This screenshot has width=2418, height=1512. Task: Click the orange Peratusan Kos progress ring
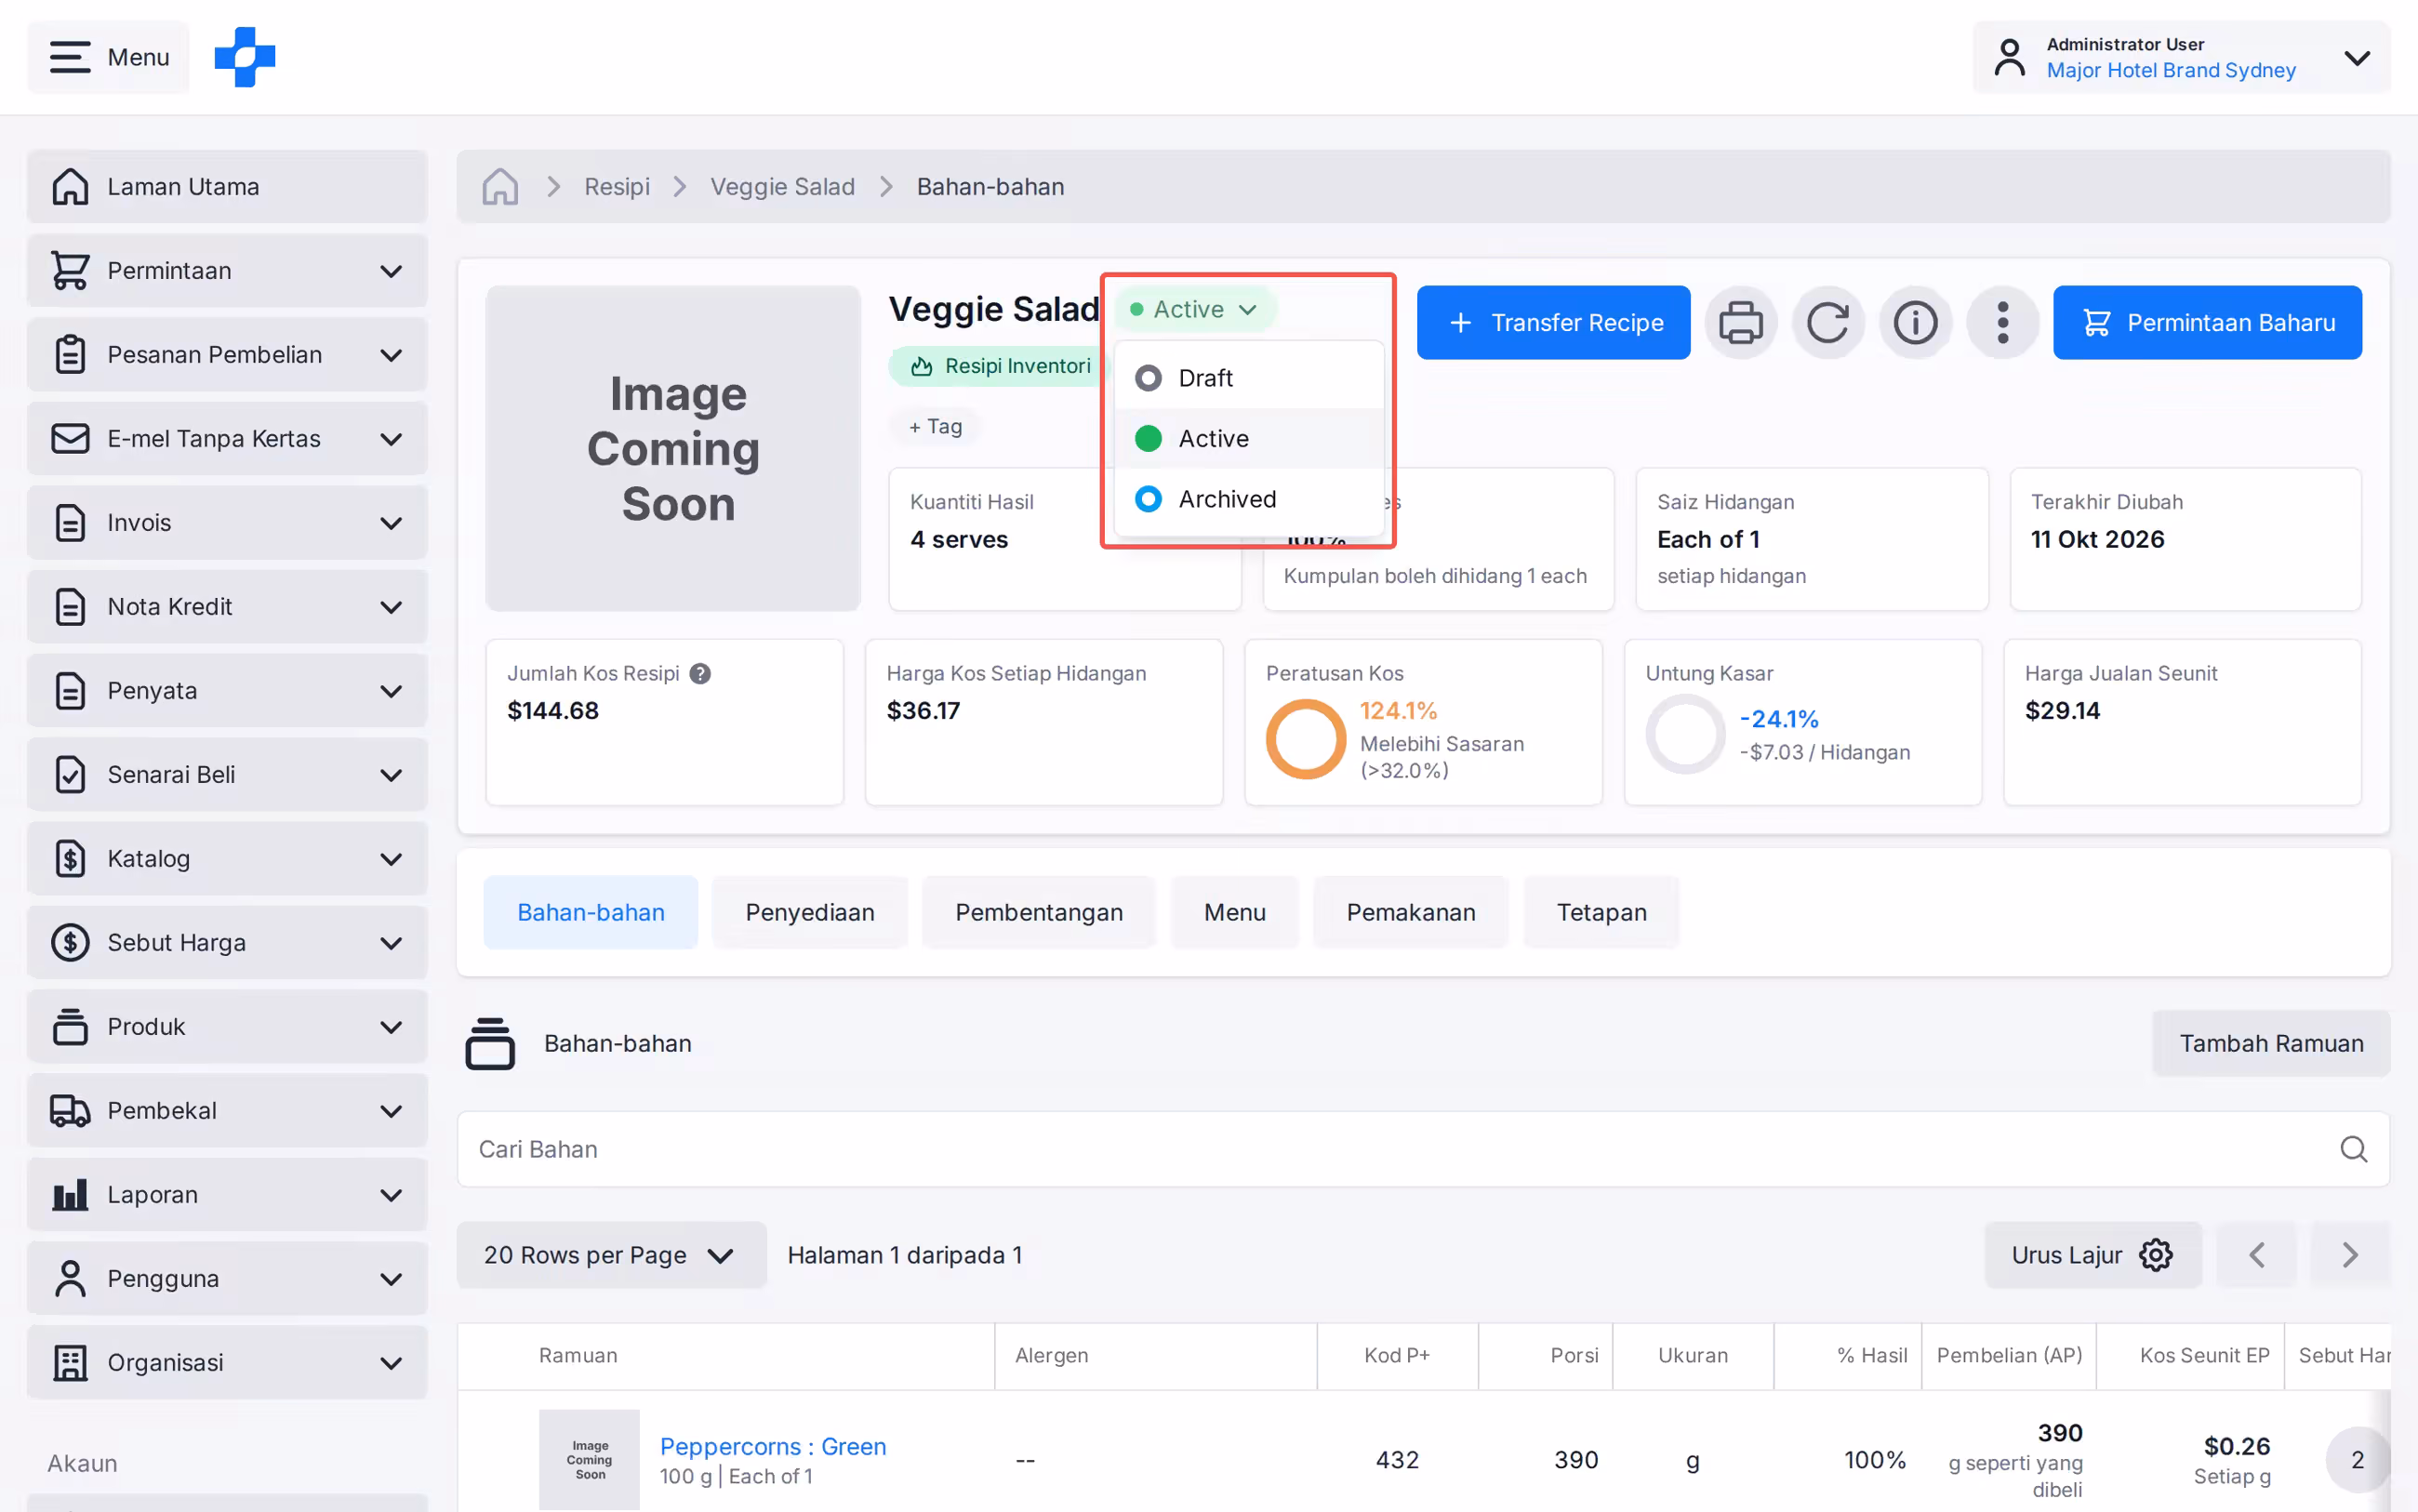[x=1305, y=739]
